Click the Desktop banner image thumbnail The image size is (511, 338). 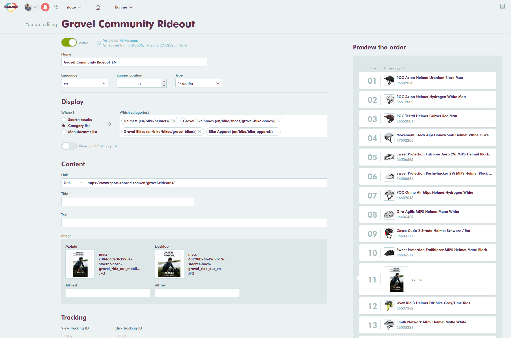point(169,264)
